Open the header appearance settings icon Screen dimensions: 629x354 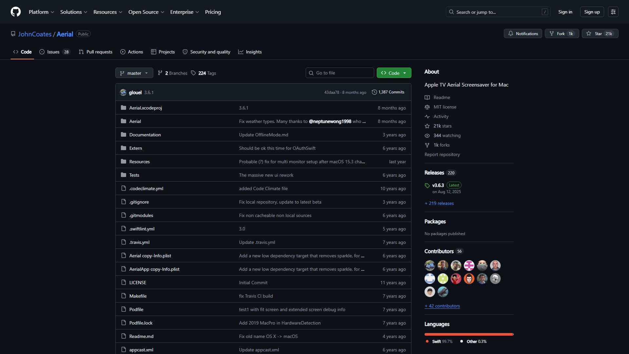point(613,12)
